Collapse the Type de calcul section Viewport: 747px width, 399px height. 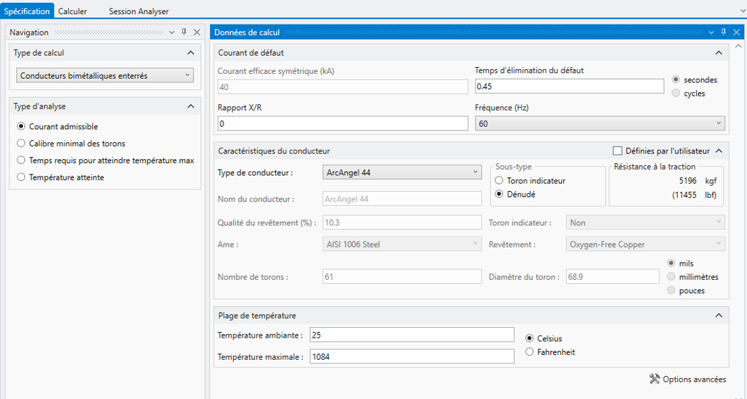(x=191, y=53)
